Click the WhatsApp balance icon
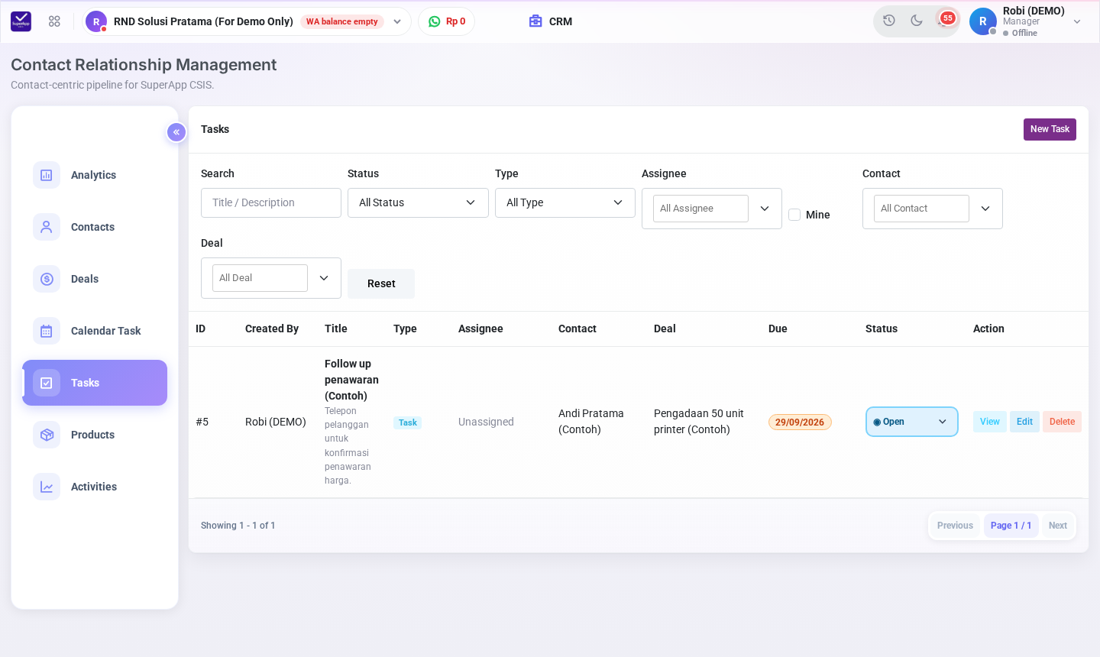 435,21
